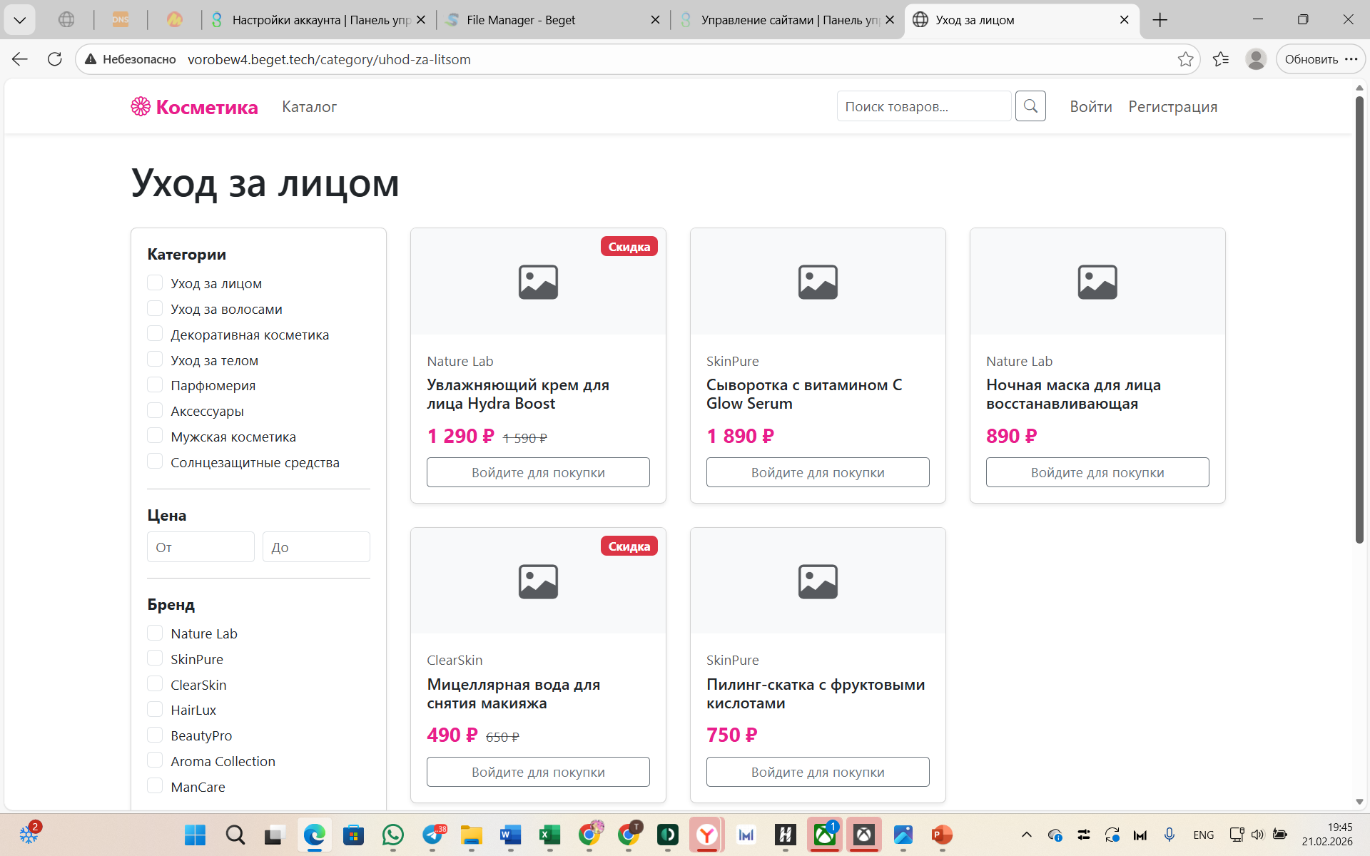
Task: Show hidden system tray icons chevron
Action: coord(1026,835)
